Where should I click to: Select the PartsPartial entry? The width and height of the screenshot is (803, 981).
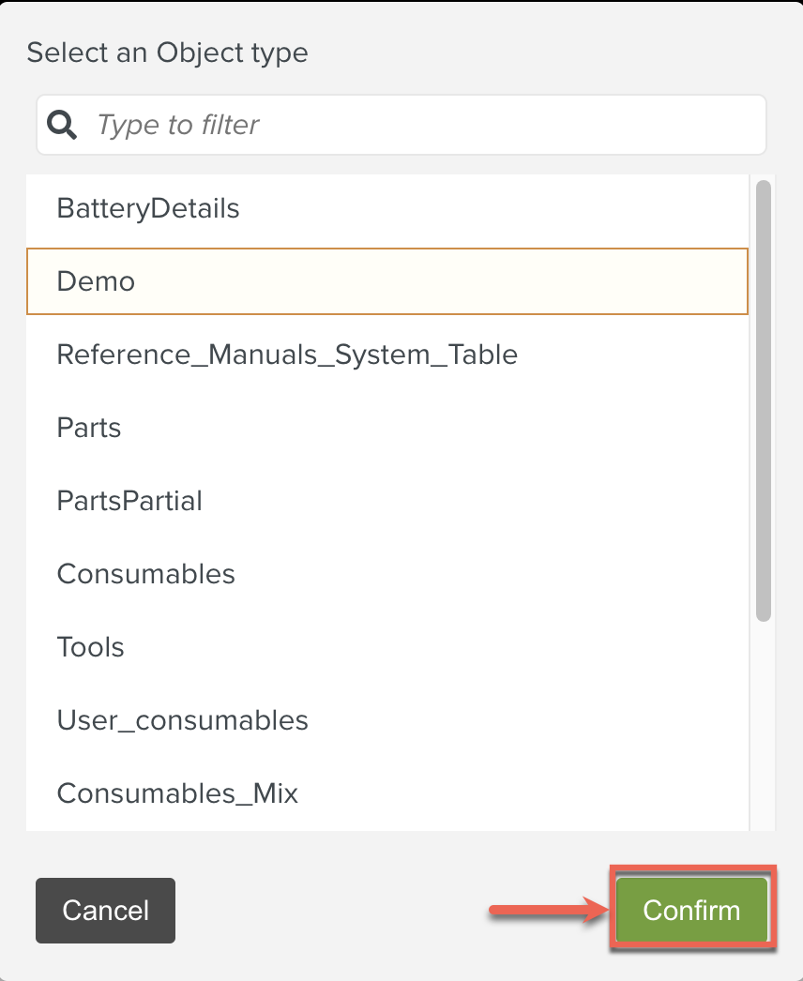point(129,501)
